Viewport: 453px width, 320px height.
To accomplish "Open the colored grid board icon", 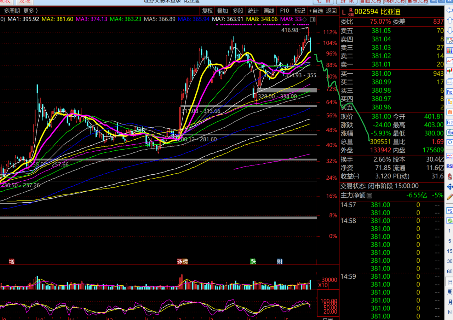I will click(x=449, y=51).
